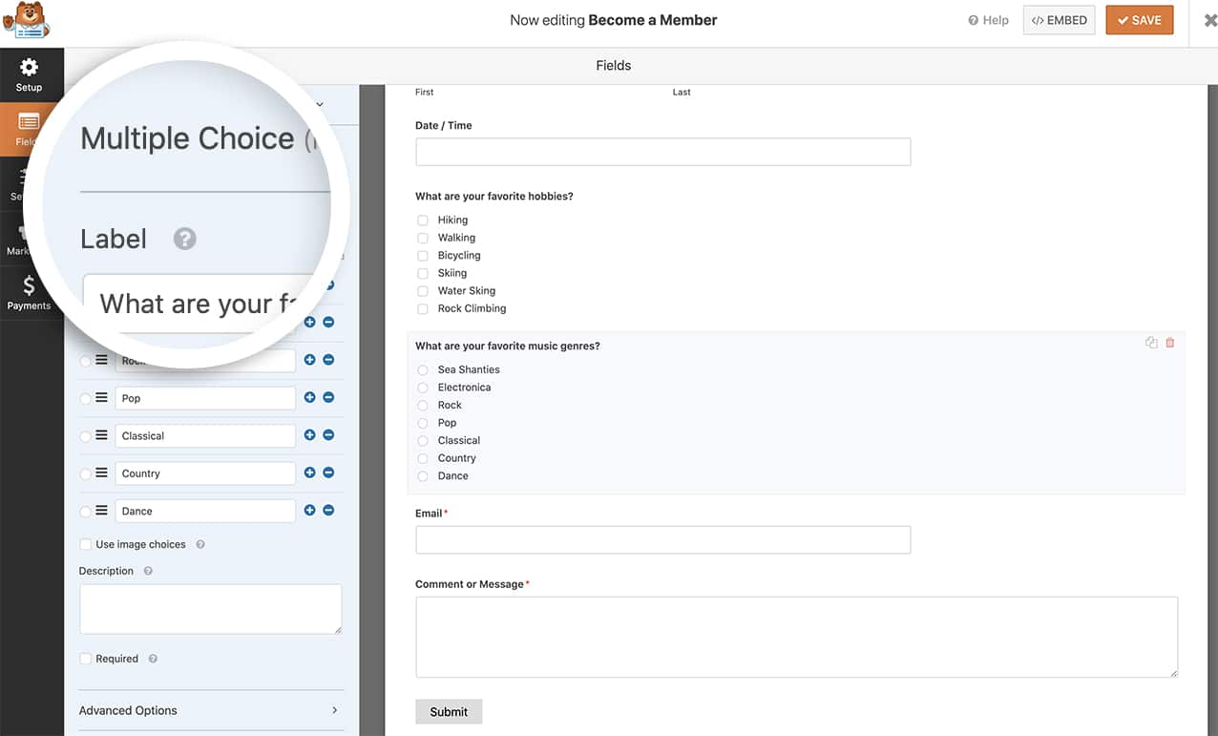Remove the Dance choice using minus icon
This screenshot has height=736, width=1218.
click(x=328, y=510)
